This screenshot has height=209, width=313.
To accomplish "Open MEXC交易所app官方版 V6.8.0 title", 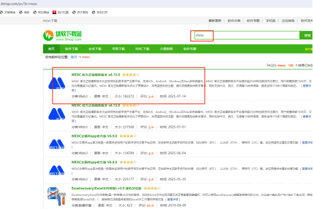I will (94, 162).
